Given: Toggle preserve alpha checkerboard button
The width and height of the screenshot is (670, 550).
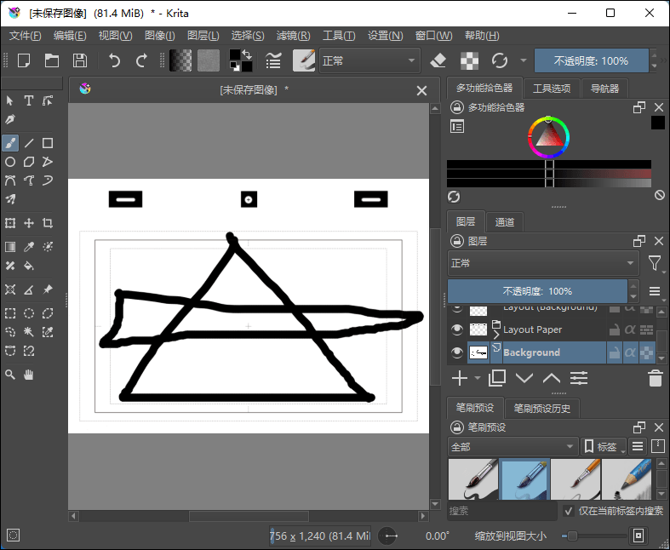Looking at the screenshot, I should tap(469, 60).
